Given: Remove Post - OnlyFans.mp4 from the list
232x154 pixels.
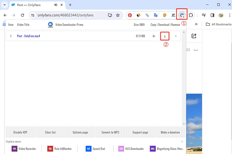Looking at the screenshot, I should (x=176, y=36).
